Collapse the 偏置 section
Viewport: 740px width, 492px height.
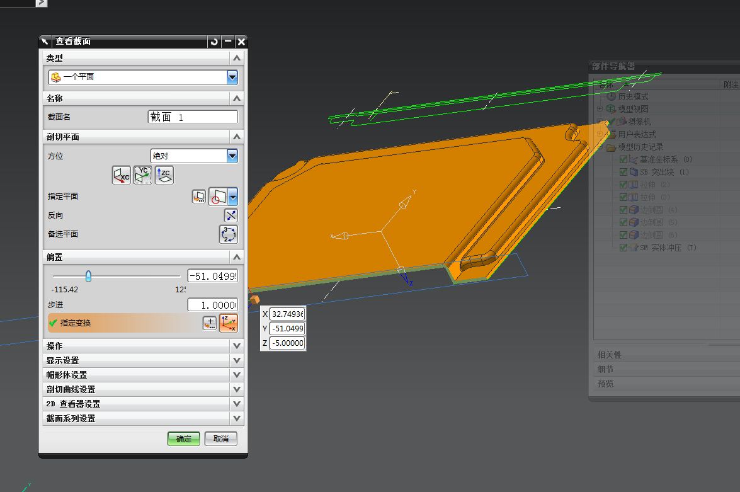[x=237, y=257]
